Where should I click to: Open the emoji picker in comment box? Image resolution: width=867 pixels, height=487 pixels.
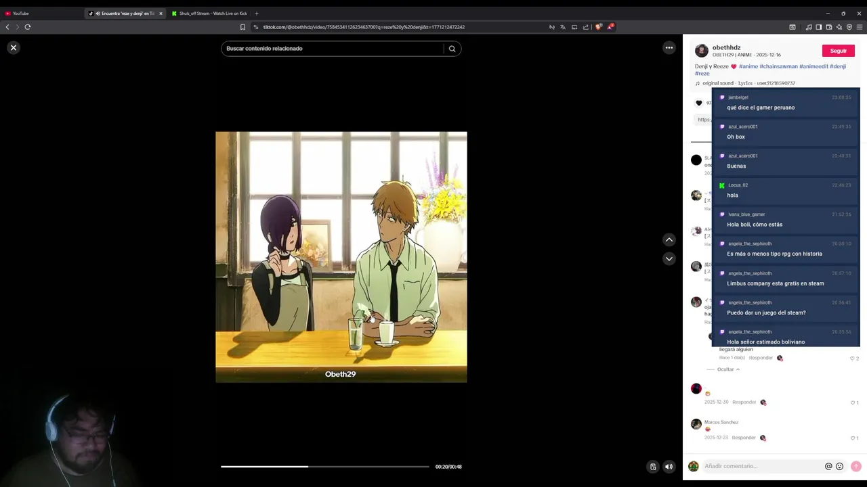(839, 466)
